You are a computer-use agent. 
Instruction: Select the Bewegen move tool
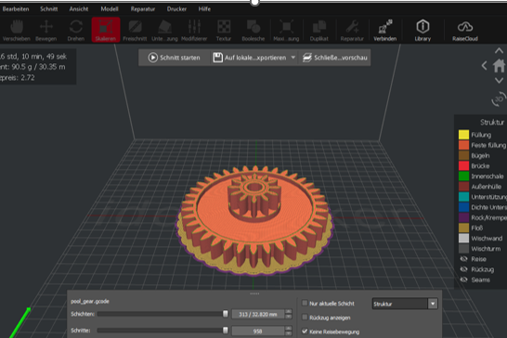click(45, 30)
